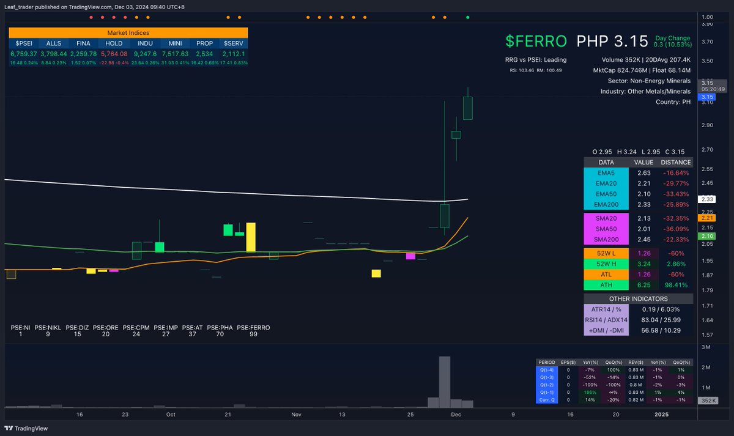The height and width of the screenshot is (436, 734).
Task: Click Industry: Other Metals/Minerals text
Action: 645,91
